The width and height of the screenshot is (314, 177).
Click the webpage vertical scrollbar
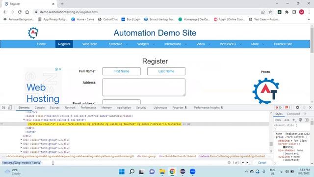312,40
